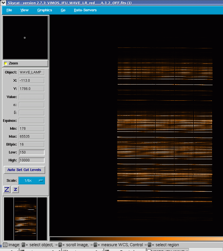The image size is (223, 251).
Task: Click the X coordinate field
Action: [32, 81]
